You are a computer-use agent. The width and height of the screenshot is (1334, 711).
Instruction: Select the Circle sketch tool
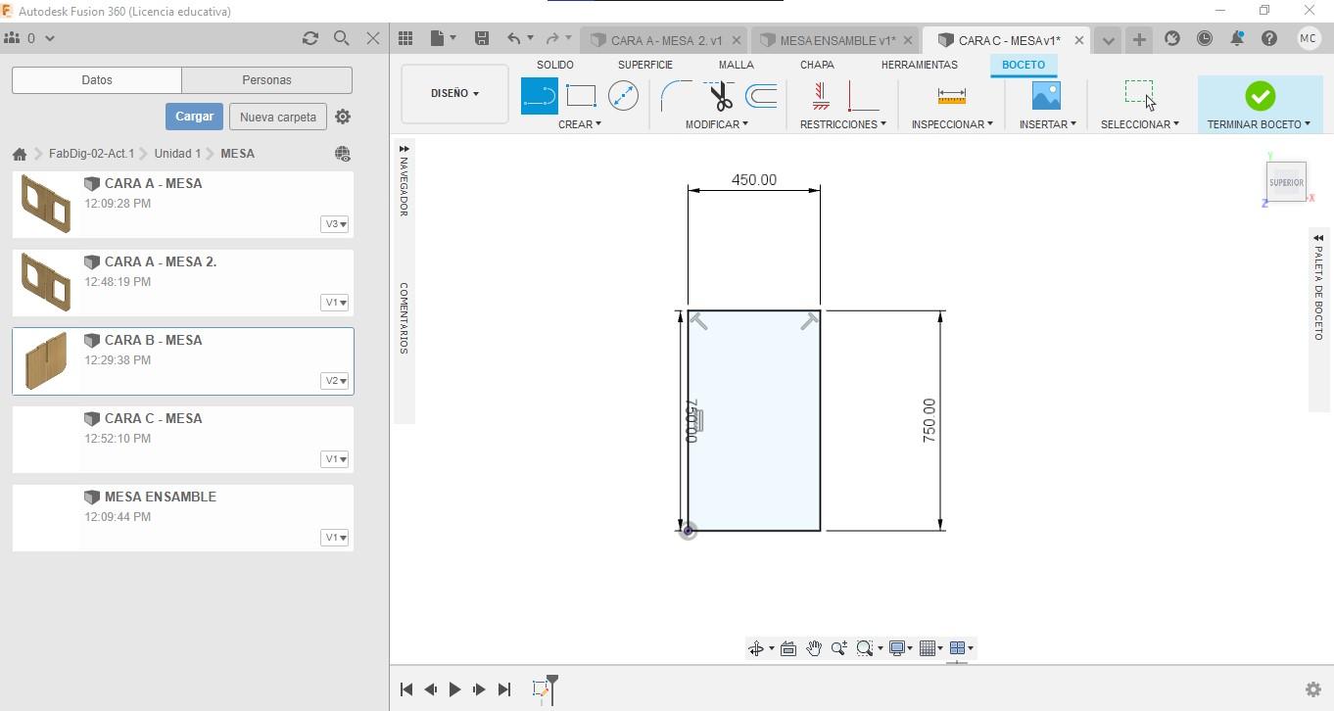(623, 96)
